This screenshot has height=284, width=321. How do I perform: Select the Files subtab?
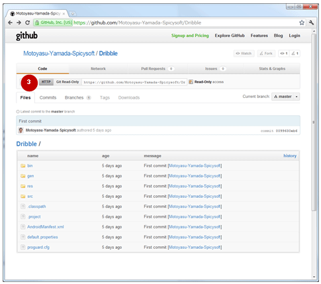[x=25, y=97]
